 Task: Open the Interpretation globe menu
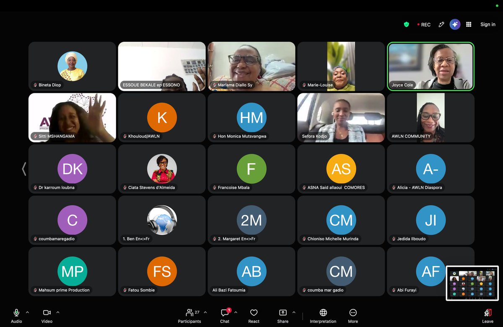[x=323, y=316]
